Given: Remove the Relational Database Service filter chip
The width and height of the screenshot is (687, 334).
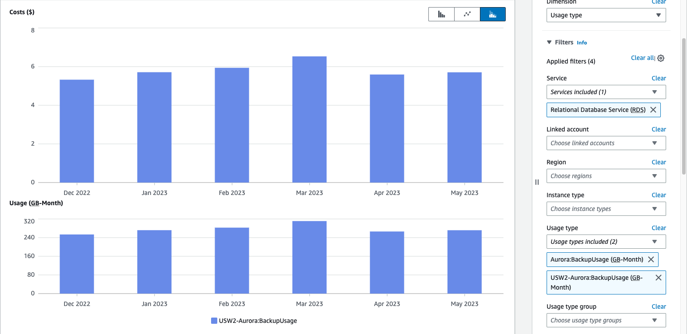Looking at the screenshot, I should 653,110.
